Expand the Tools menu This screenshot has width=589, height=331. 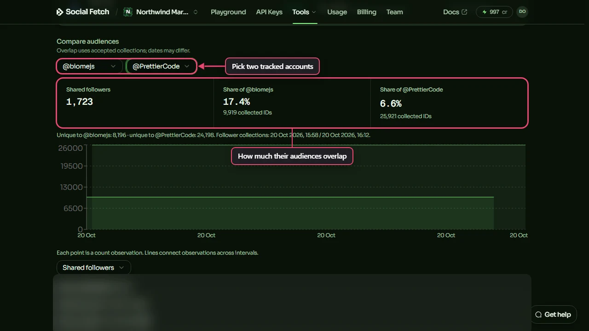[304, 12]
